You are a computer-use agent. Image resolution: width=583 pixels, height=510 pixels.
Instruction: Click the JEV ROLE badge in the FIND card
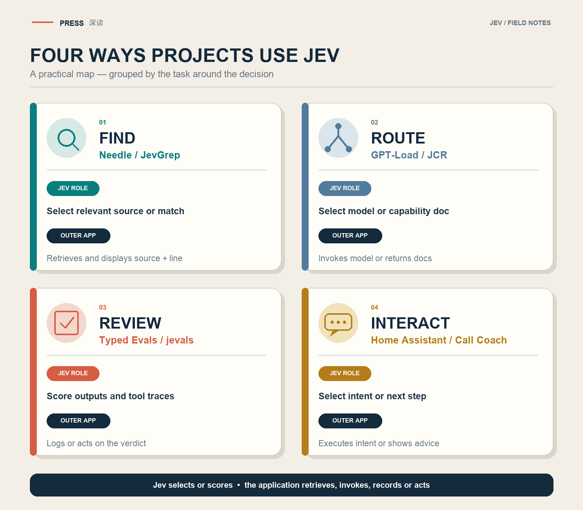click(x=73, y=188)
